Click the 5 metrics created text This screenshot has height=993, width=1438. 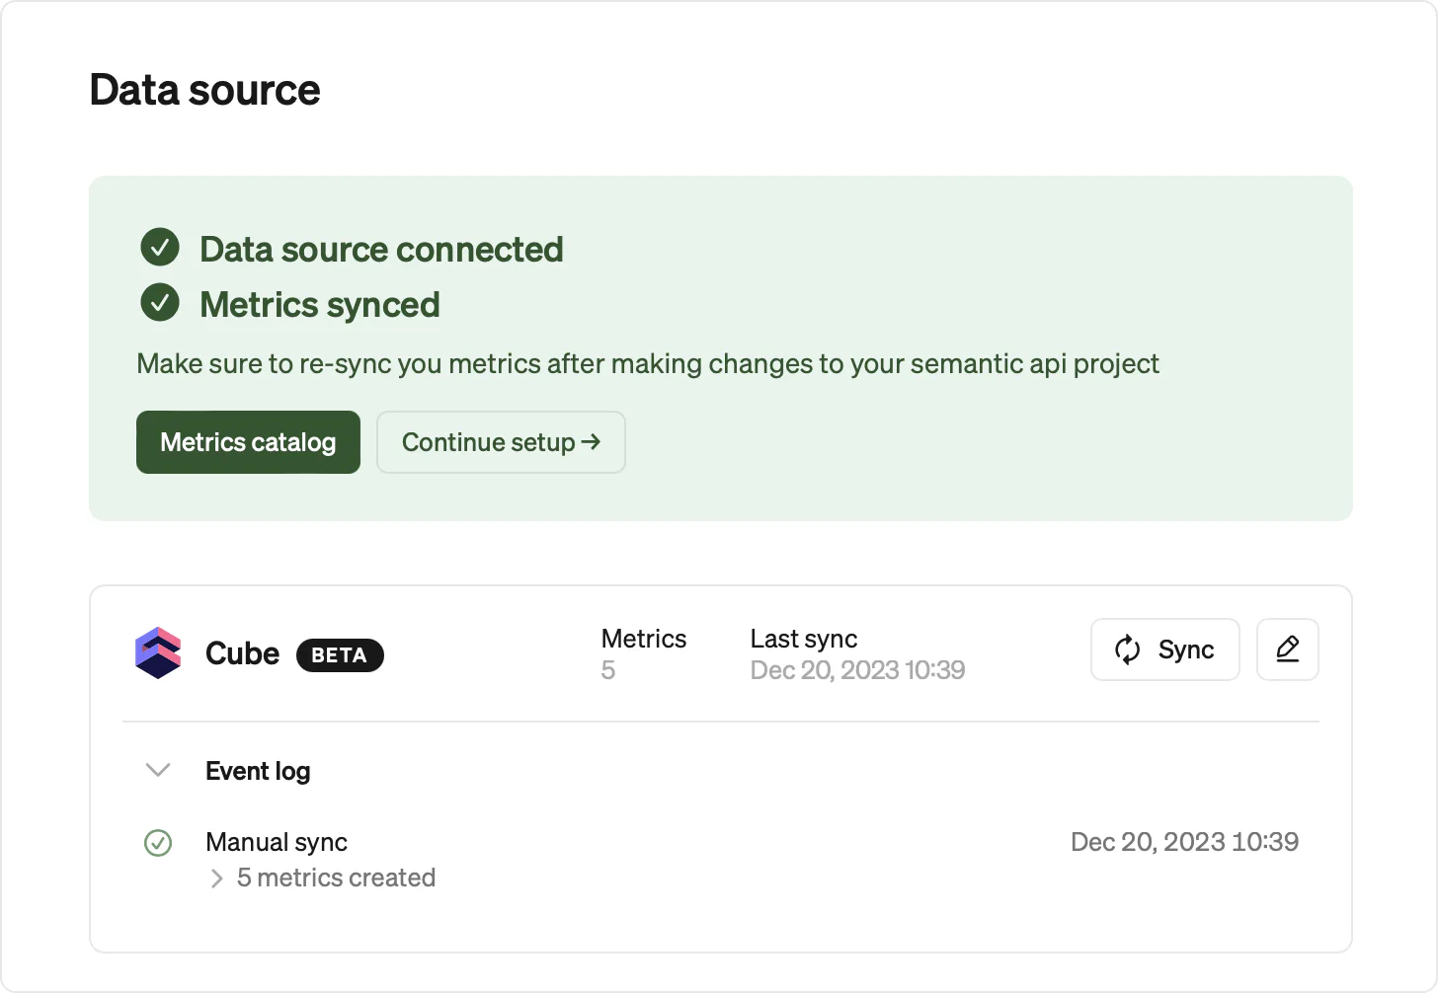337,878
